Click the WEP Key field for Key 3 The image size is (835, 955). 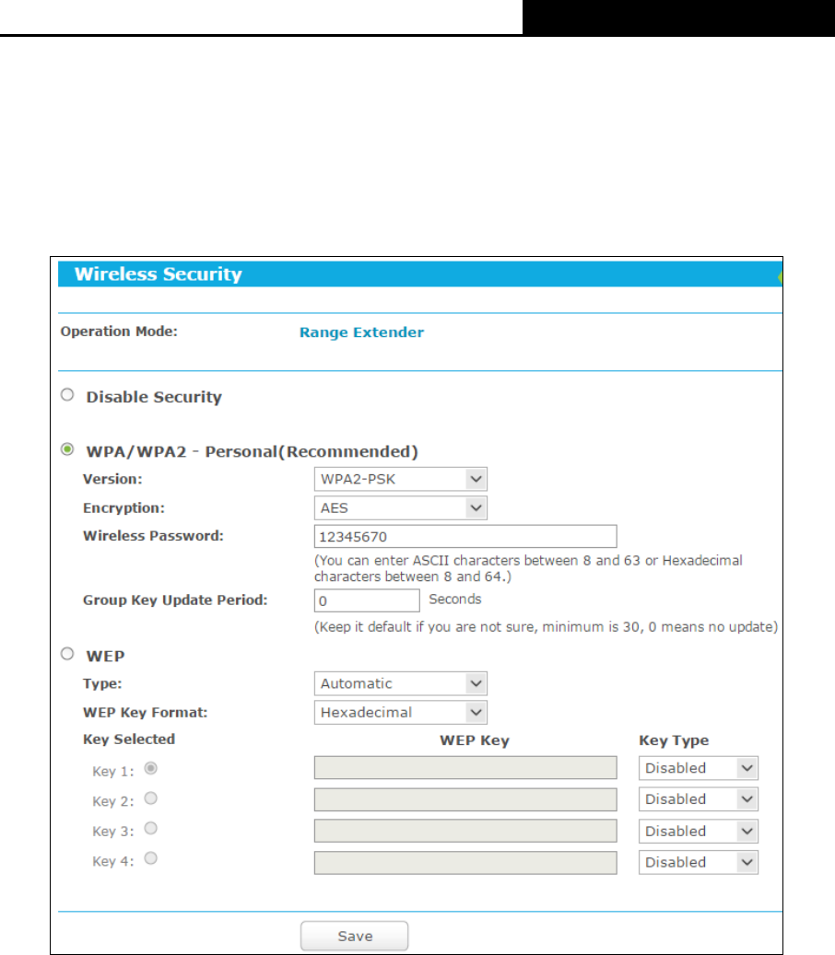tap(465, 831)
